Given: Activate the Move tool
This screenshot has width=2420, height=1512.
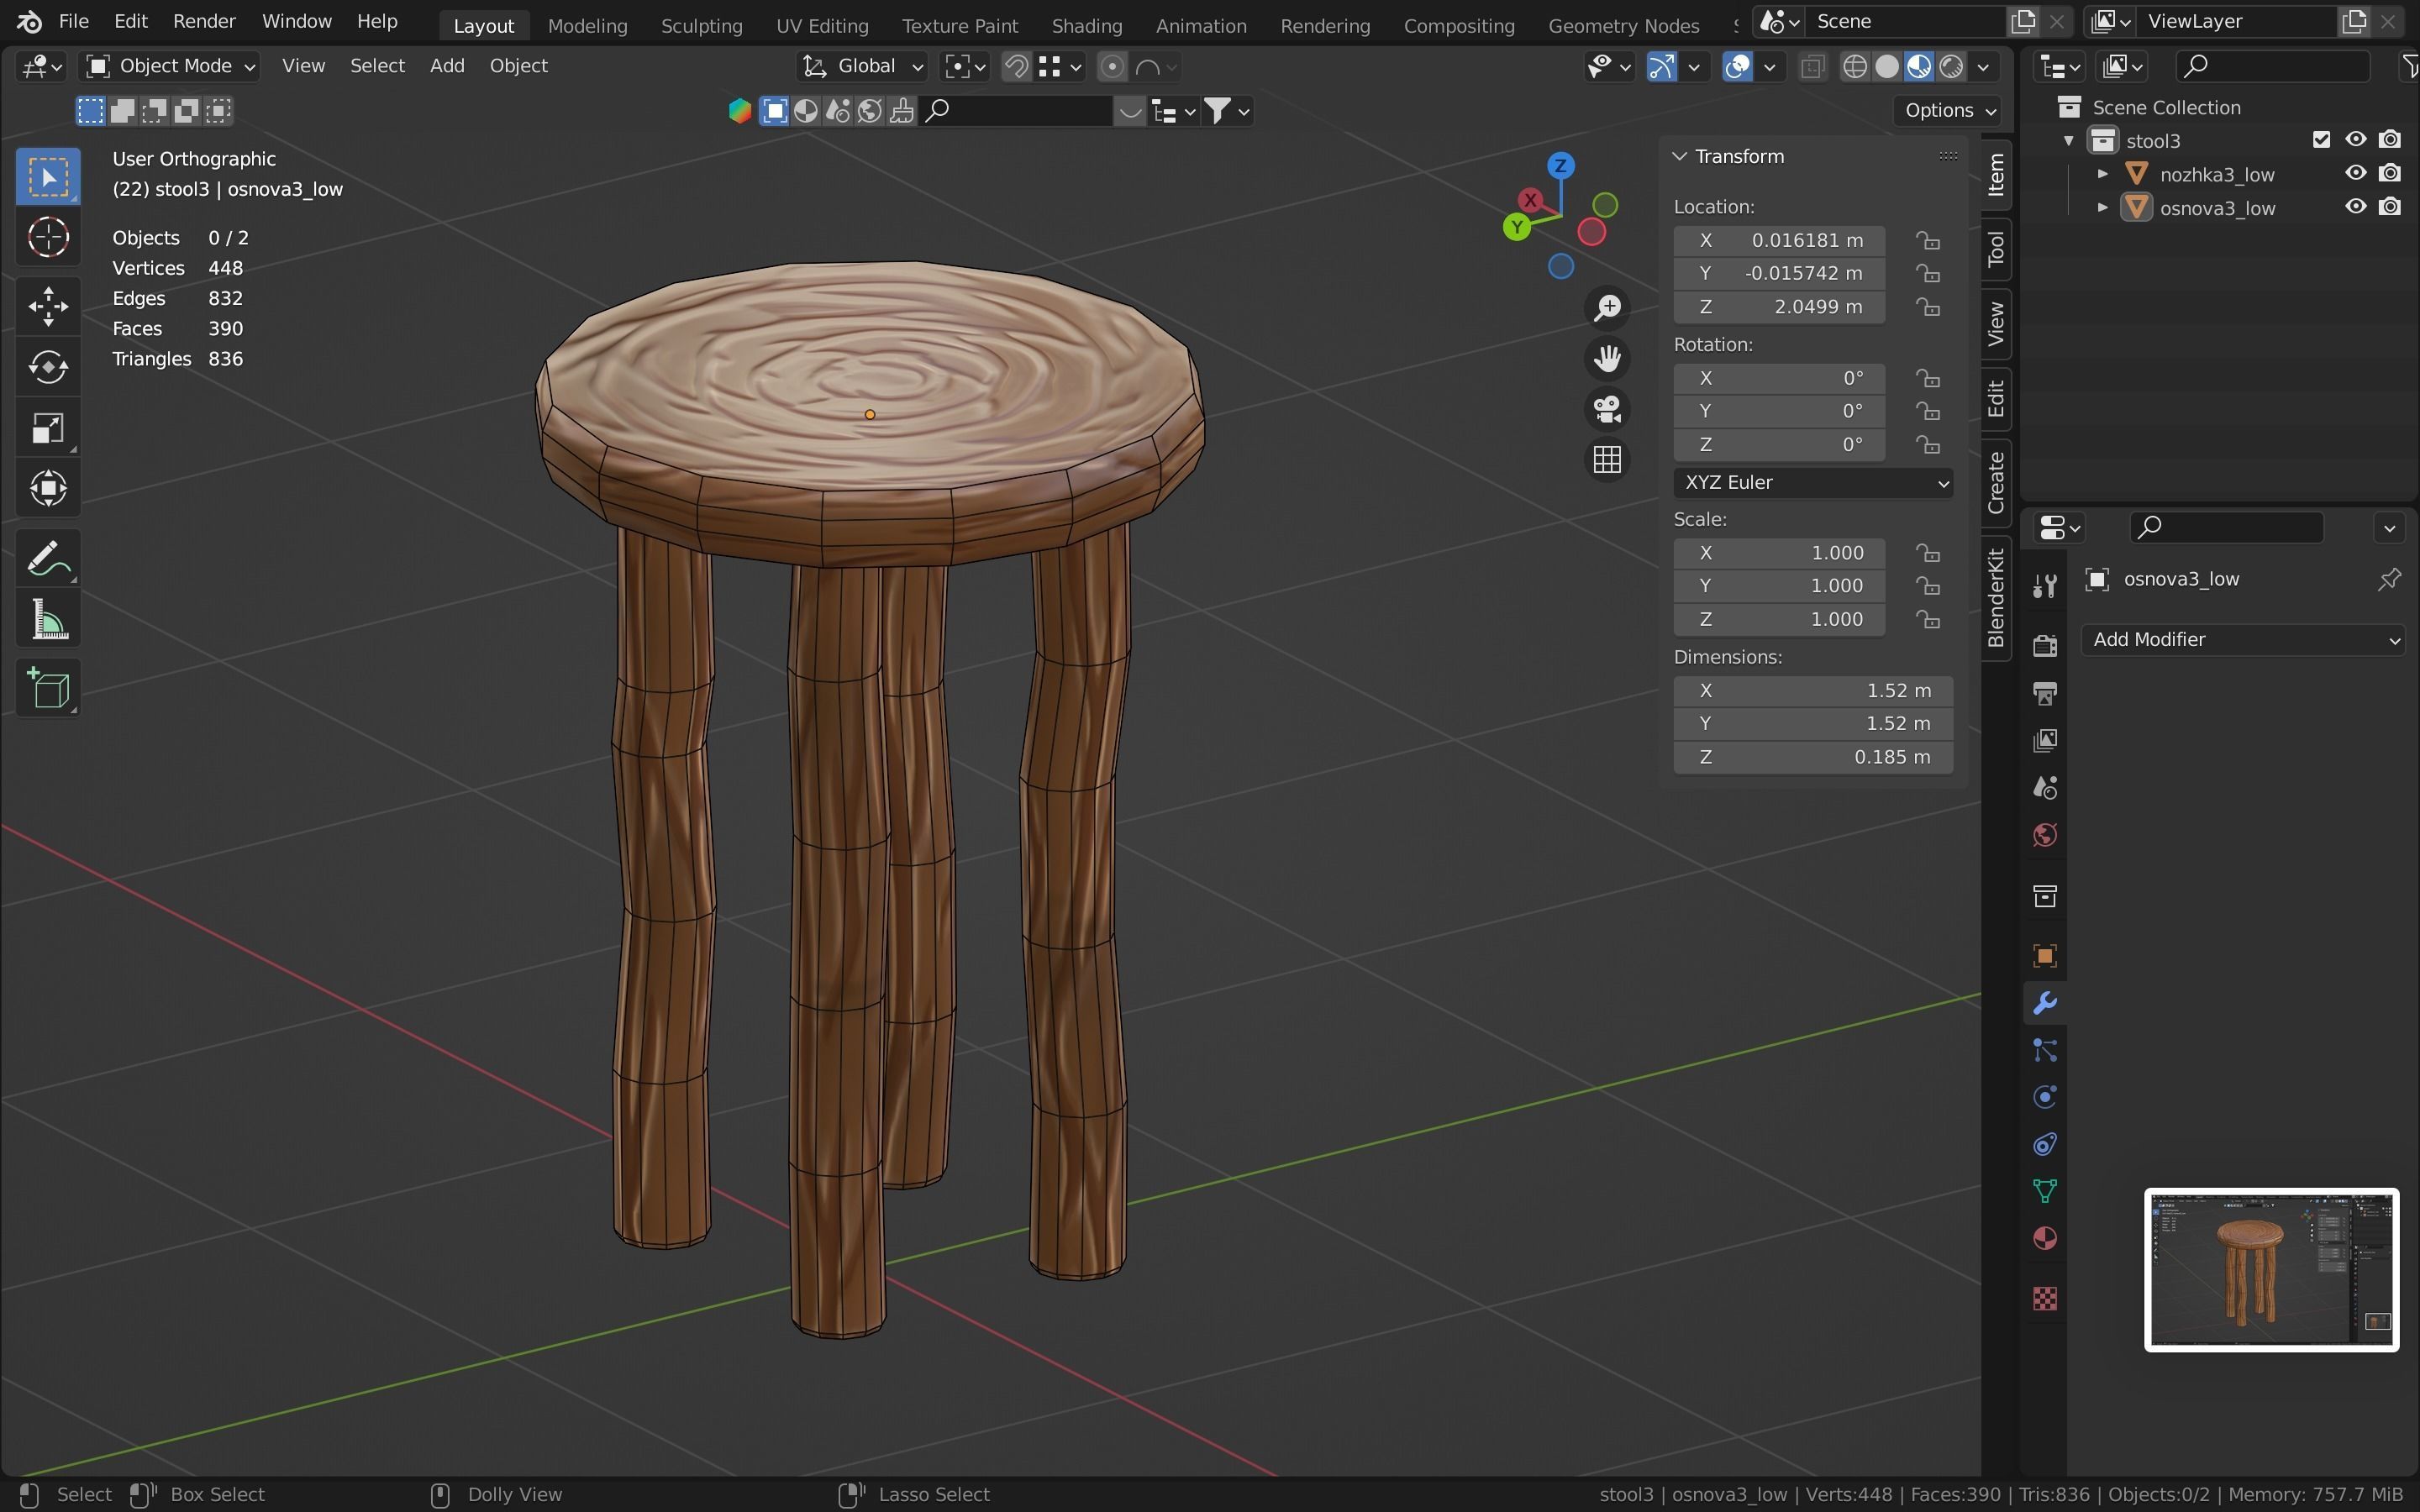Looking at the screenshot, I should [x=48, y=307].
